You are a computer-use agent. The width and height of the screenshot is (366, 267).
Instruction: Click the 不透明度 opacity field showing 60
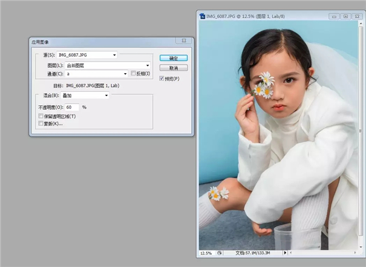(x=71, y=107)
